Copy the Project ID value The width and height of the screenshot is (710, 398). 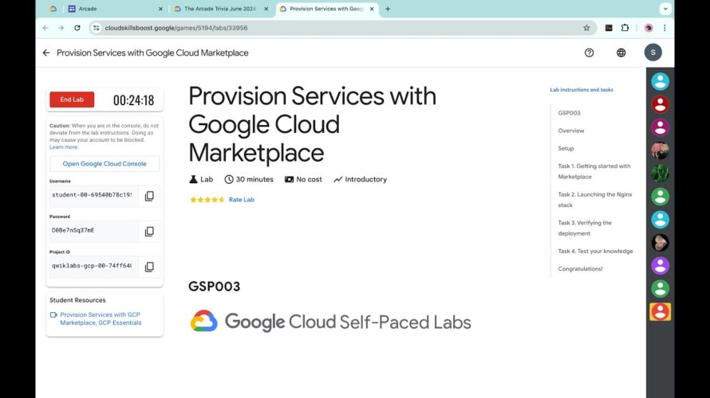pos(149,267)
